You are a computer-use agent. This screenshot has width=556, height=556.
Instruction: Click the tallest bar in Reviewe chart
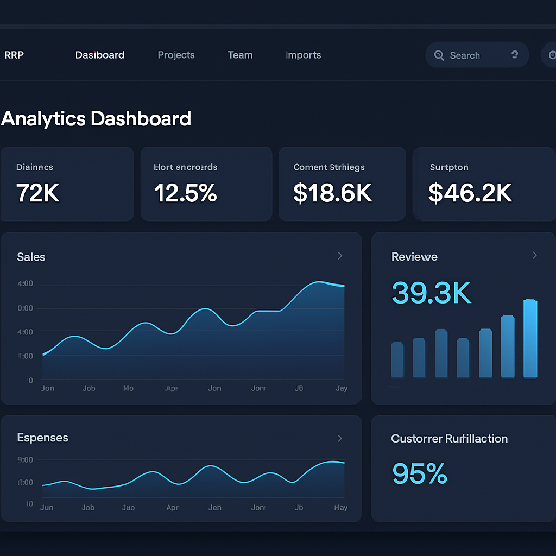click(x=530, y=339)
